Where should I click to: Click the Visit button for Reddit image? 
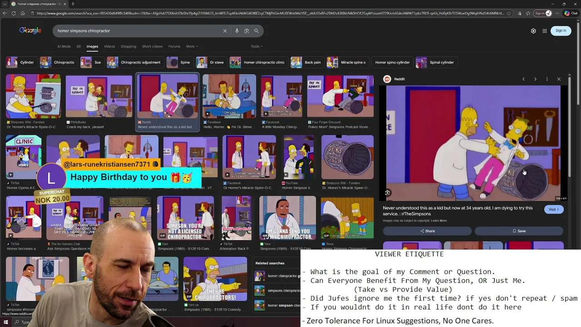tap(554, 209)
